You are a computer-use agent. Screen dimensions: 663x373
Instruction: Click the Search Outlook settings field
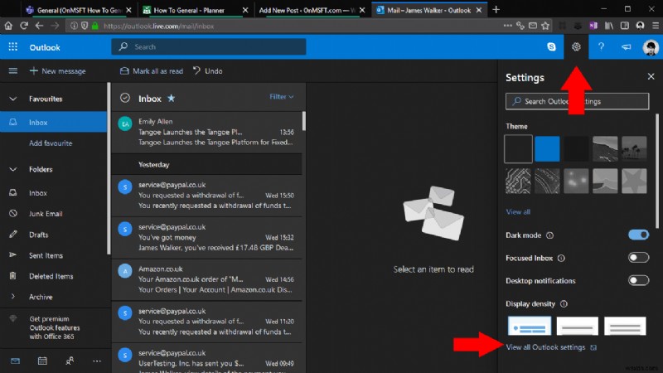[577, 101]
